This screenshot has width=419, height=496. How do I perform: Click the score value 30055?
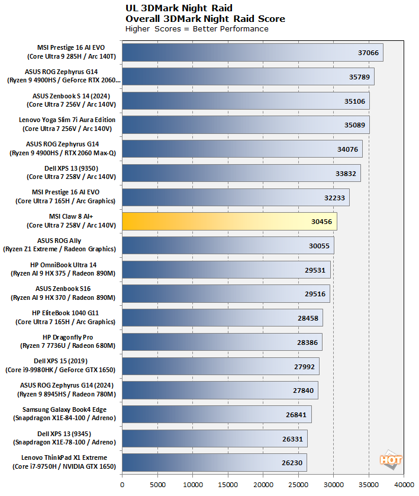pyautogui.click(x=319, y=246)
